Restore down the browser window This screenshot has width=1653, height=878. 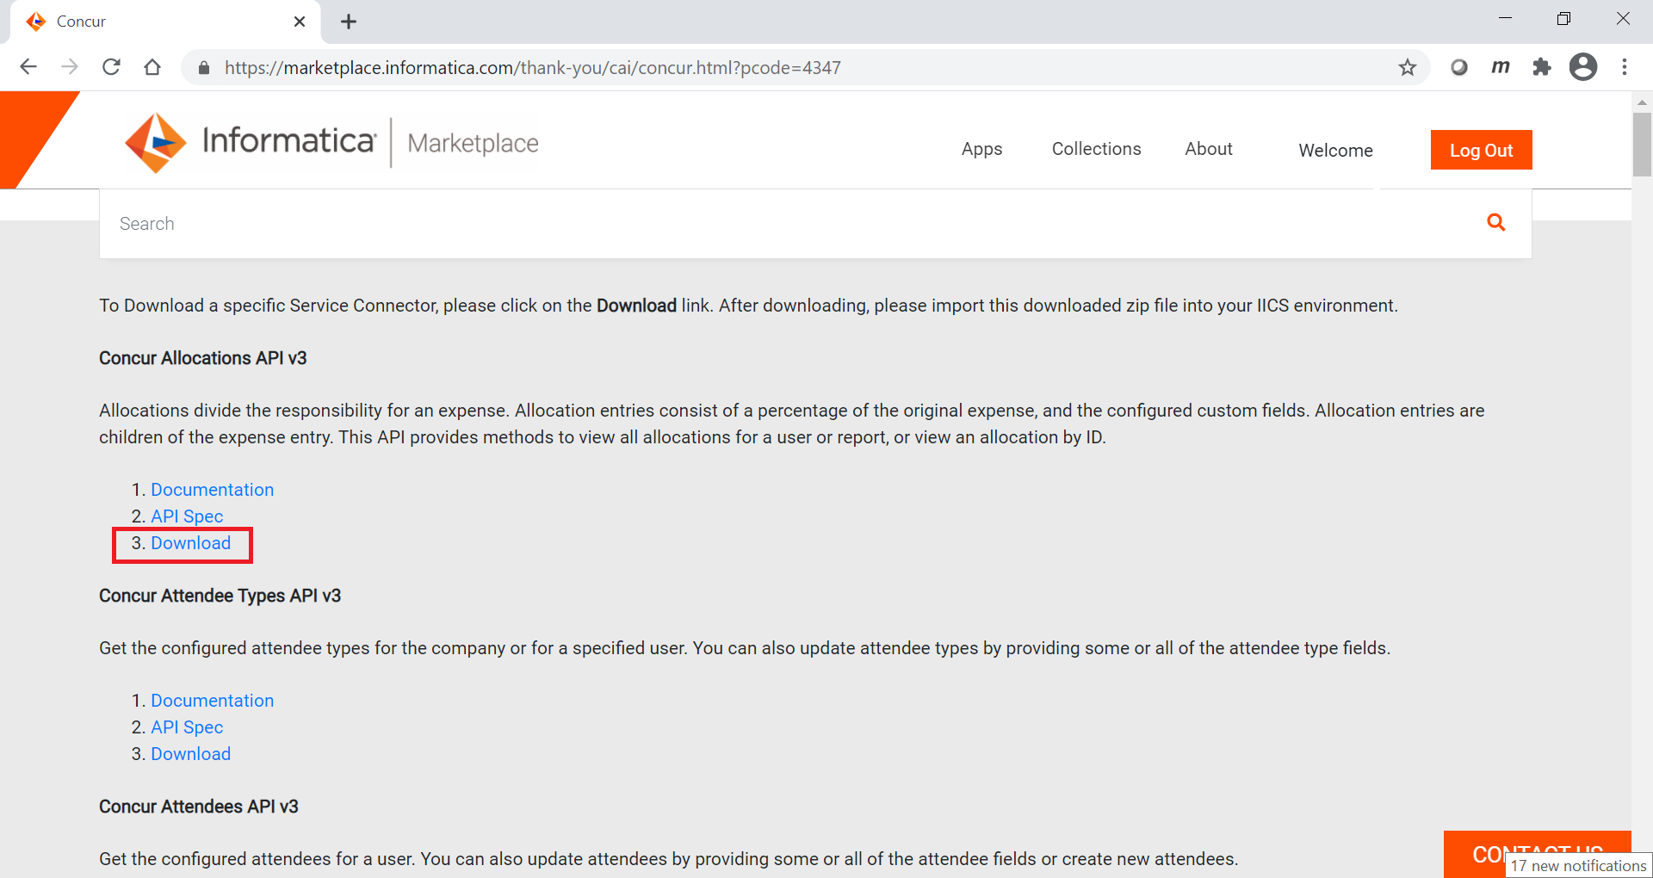click(1563, 19)
